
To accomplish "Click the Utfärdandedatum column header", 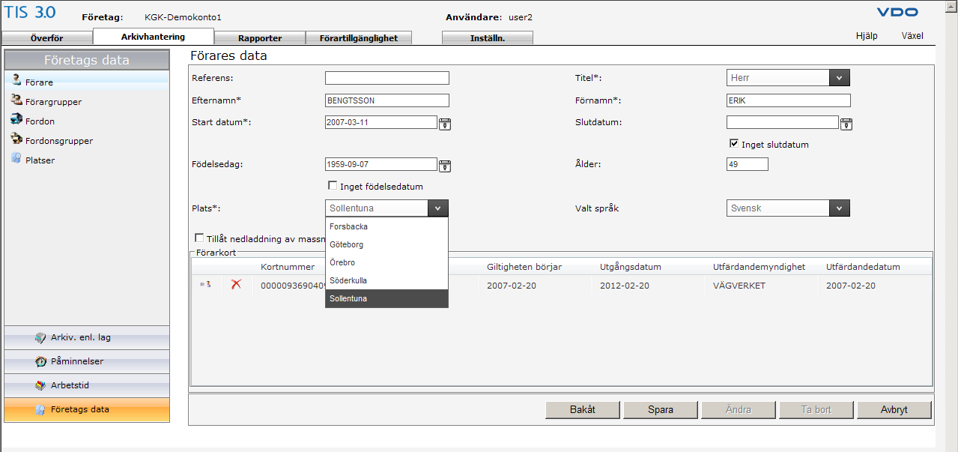I will coord(863,267).
